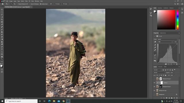Open the Filter menu

(26, 1)
